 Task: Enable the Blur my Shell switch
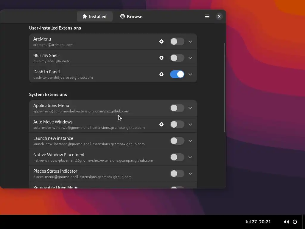pyautogui.click(x=177, y=58)
